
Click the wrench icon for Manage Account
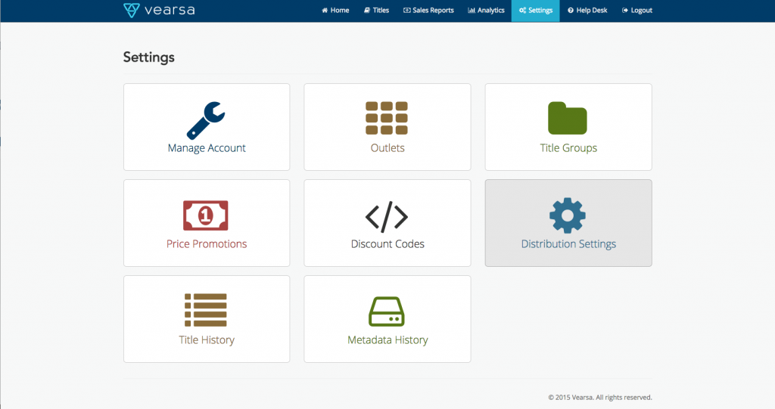(x=206, y=119)
